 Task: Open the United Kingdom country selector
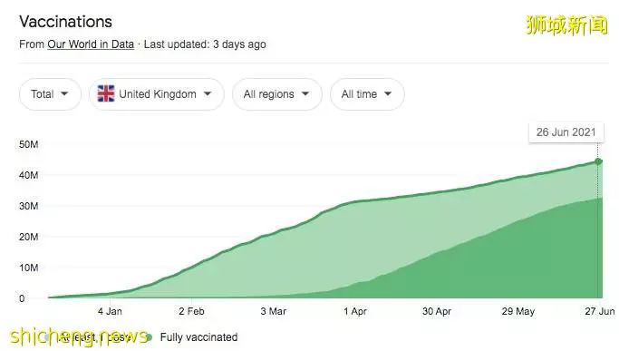coord(156,94)
